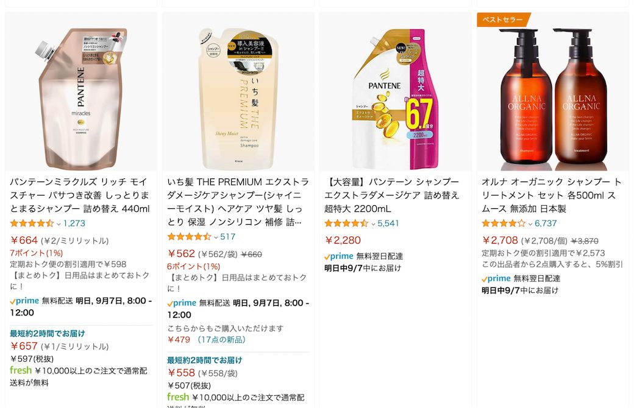The image size is (634, 408).
Task: Expand rating popover chevron beside 6,737 reviews
Action: 530,224
